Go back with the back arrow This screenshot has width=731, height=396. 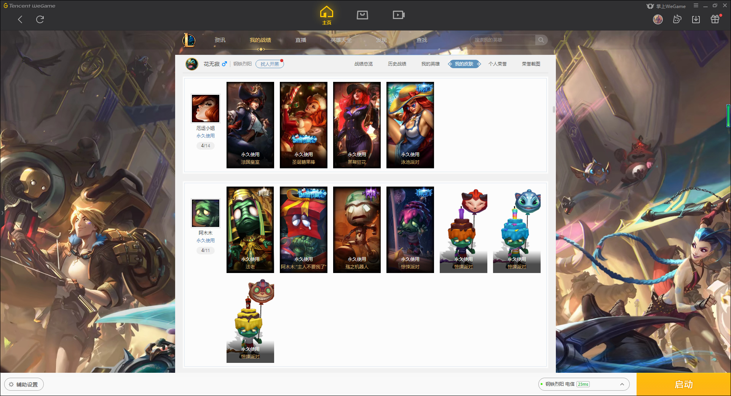[x=20, y=19]
